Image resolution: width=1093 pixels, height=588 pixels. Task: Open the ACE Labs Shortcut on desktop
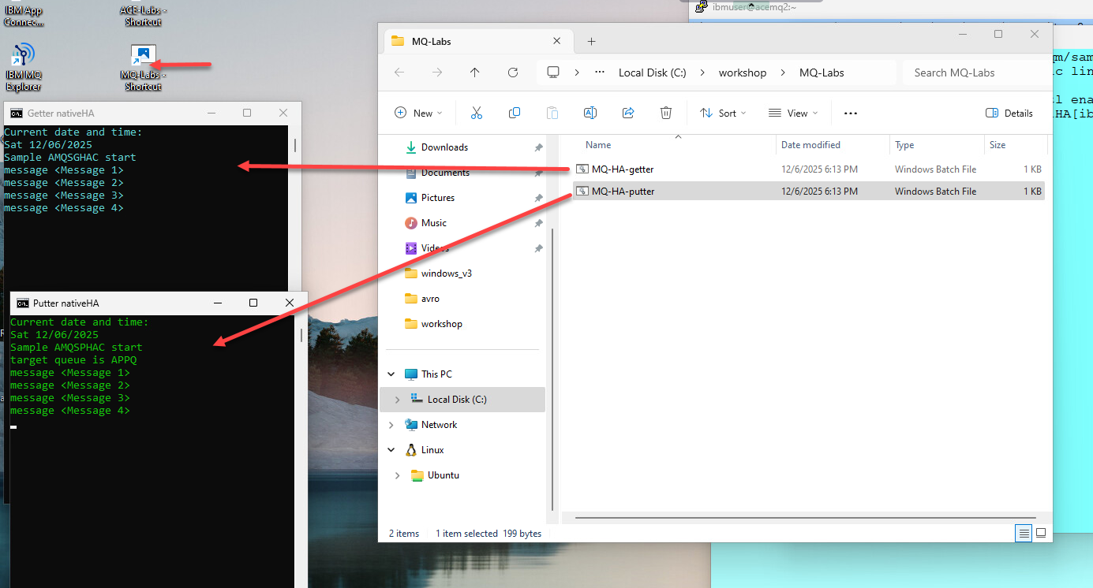pyautogui.click(x=143, y=14)
